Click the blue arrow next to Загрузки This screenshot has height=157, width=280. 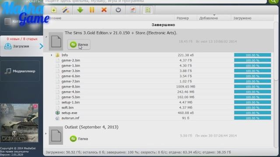(41, 46)
